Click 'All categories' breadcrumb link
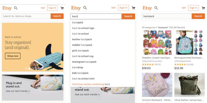The height and width of the screenshot is (103, 207). click(x=148, y=27)
